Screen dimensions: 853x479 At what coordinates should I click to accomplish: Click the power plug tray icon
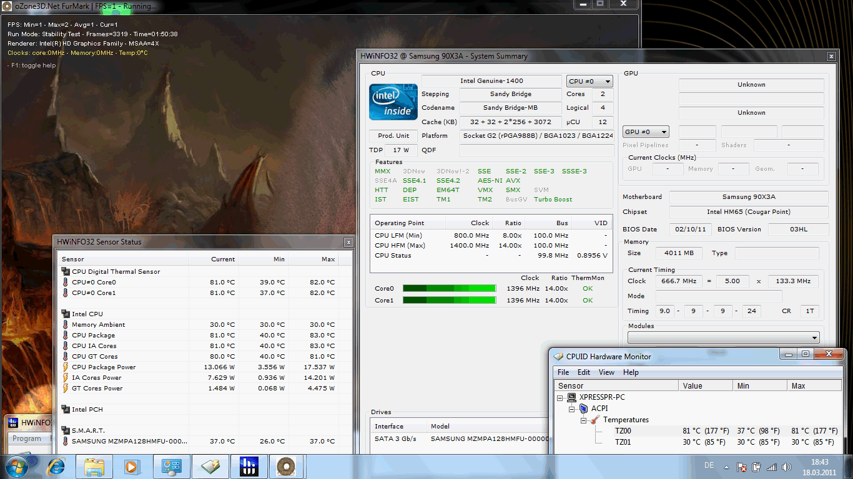pyautogui.click(x=756, y=467)
